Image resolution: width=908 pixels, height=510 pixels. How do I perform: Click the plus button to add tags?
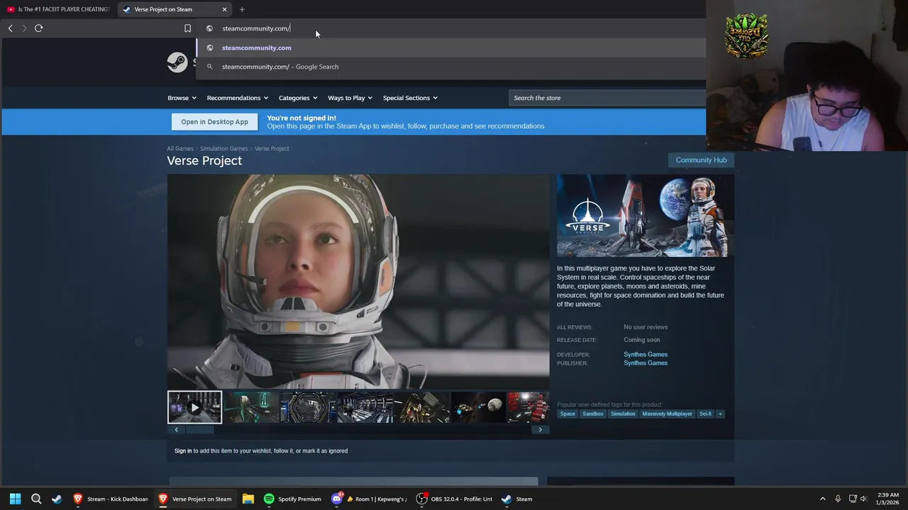(x=720, y=414)
